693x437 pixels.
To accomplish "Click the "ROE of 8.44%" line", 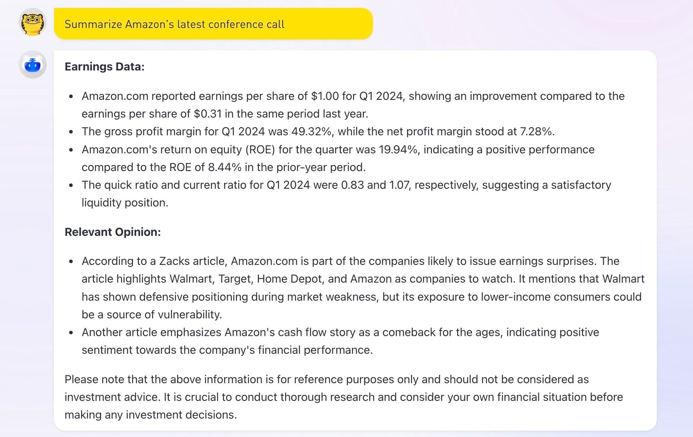I will tap(223, 168).
